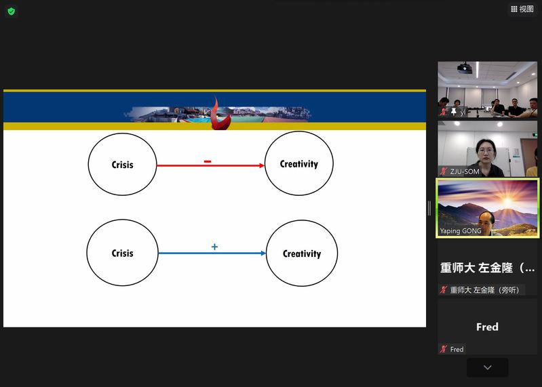Click the green encryption shield icon
Viewport: 542px width, 387px height.
click(x=11, y=11)
